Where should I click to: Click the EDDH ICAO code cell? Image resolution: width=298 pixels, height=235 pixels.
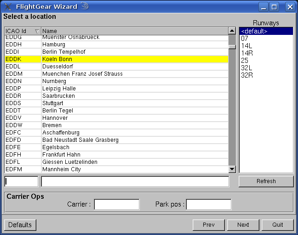pyautogui.click(x=23, y=45)
